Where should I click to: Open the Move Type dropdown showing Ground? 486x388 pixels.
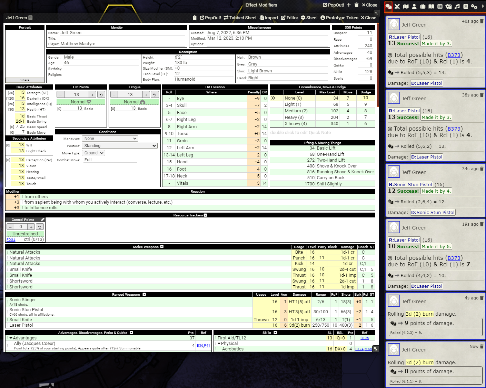pyautogui.click(x=93, y=153)
